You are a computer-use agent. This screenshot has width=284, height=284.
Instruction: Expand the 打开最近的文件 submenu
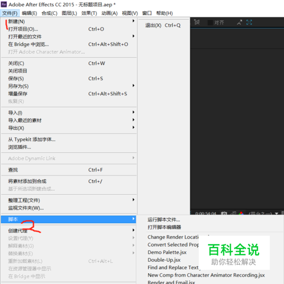point(69,36)
